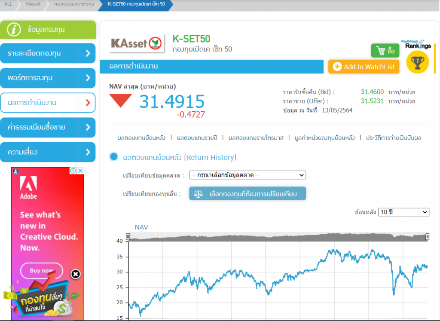Click the red chevron on ผลการดำเนินงาน
The height and width of the screenshot is (321, 440).
(88, 103)
